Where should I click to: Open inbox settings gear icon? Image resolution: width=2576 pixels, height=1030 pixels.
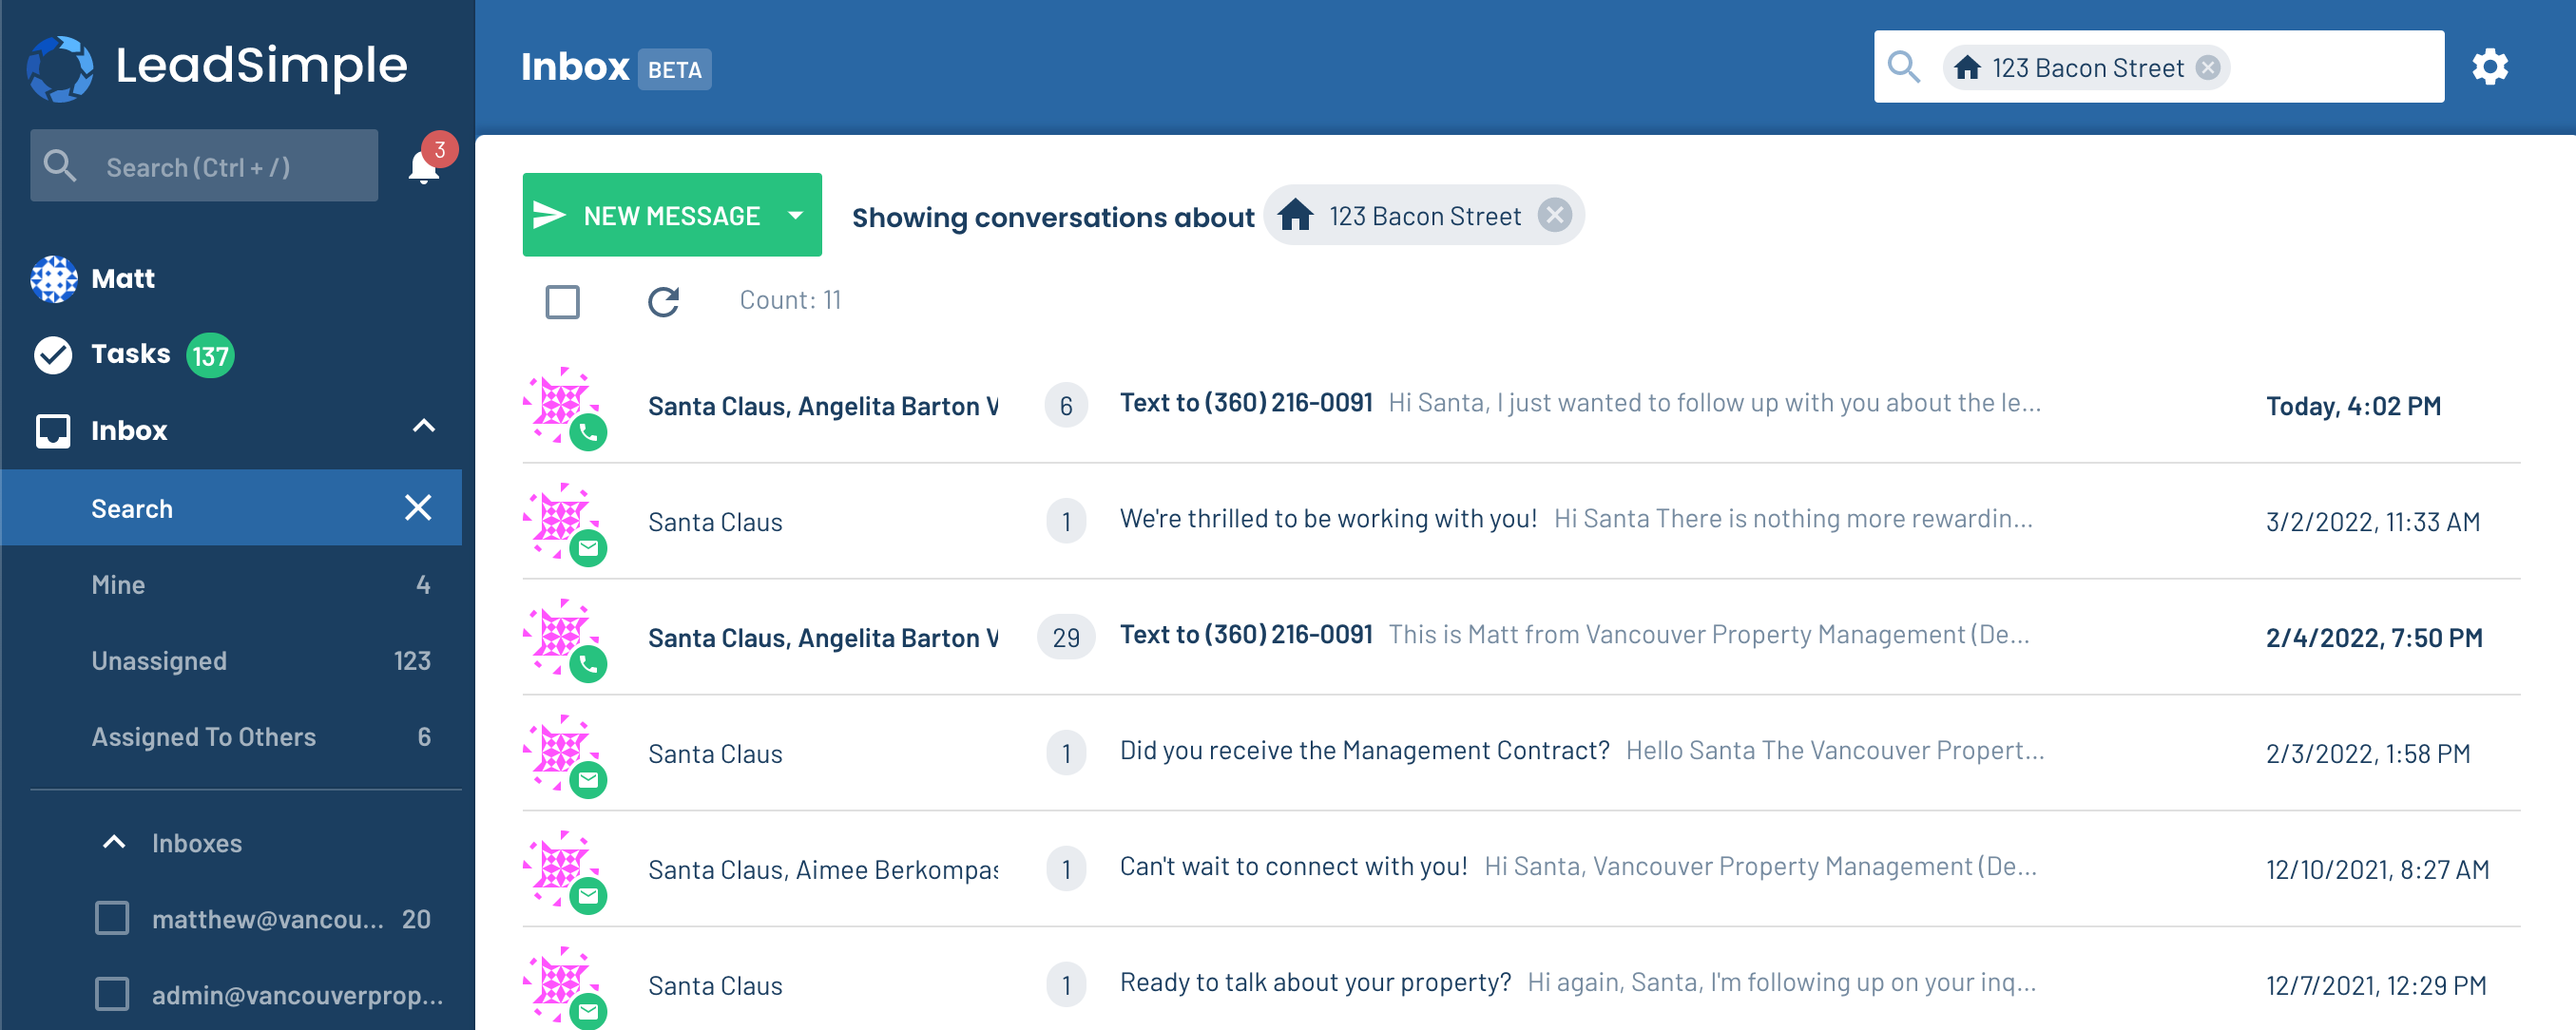tap(2490, 67)
